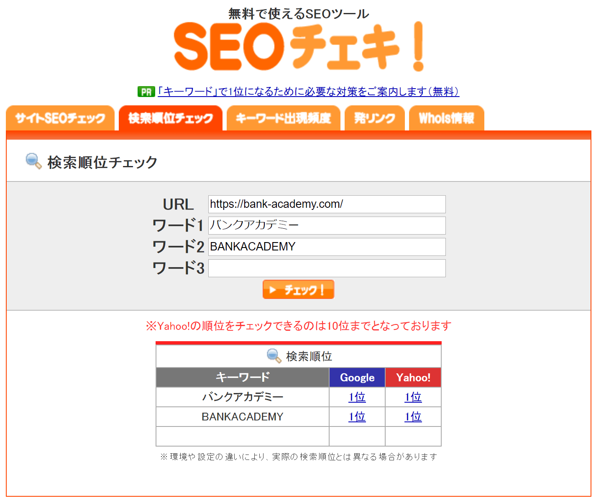Viewport: 596px width, 503px height.
Task: Go to the 発リンク tab
Action: [x=375, y=118]
